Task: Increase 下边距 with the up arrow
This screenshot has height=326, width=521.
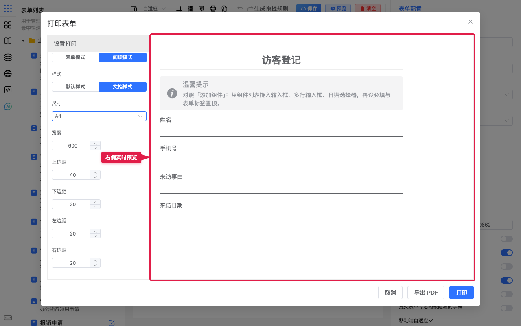Action: point(95,202)
